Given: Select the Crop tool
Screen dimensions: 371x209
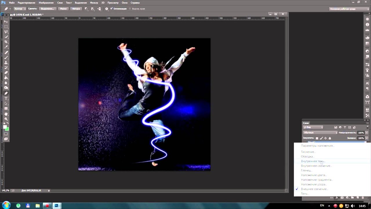Looking at the screenshot, I should click(6, 42).
